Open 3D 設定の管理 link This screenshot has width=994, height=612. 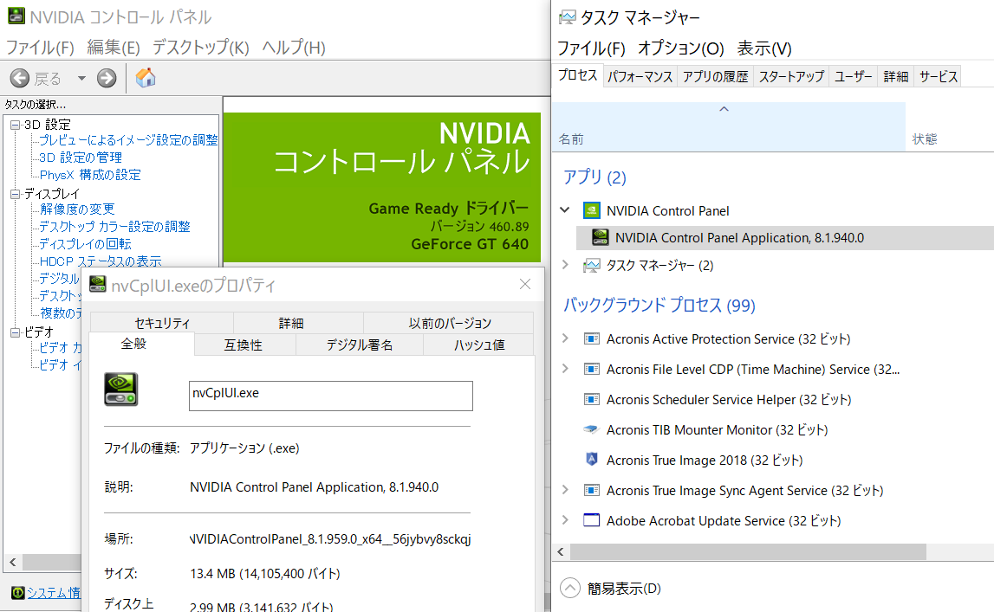pos(81,157)
